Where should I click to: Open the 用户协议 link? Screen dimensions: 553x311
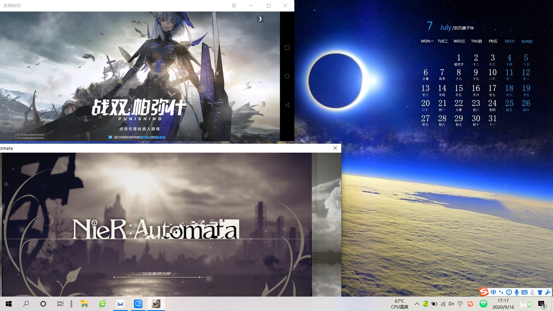point(145,137)
